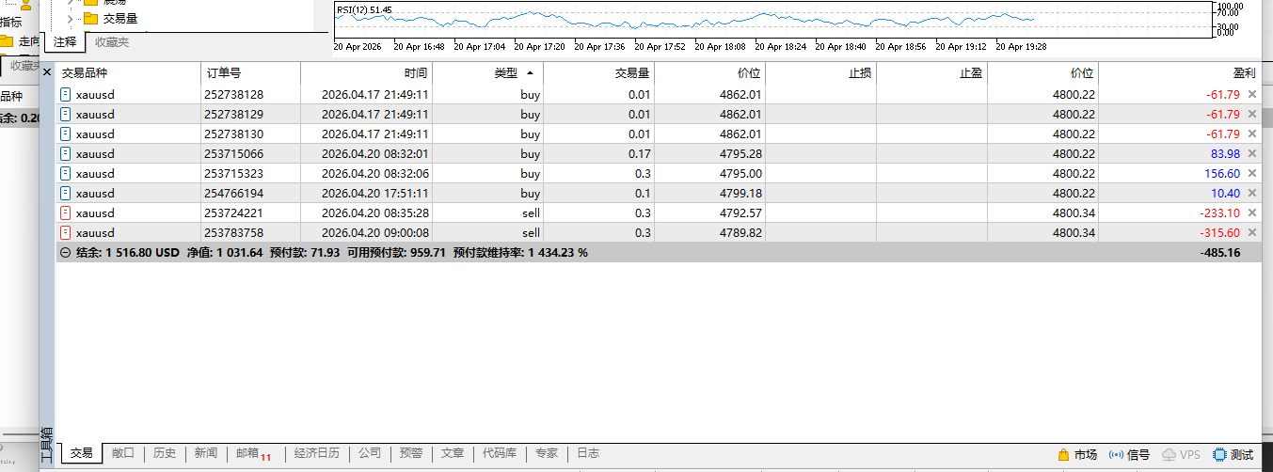1273x472 pixels.
Task: Click the position icon for order 254766194
Action: tap(65, 193)
